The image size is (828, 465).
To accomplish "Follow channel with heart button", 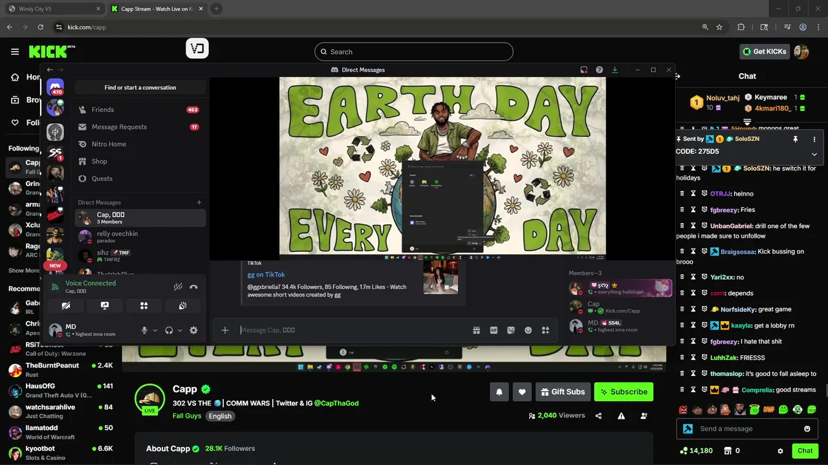I will (522, 392).
